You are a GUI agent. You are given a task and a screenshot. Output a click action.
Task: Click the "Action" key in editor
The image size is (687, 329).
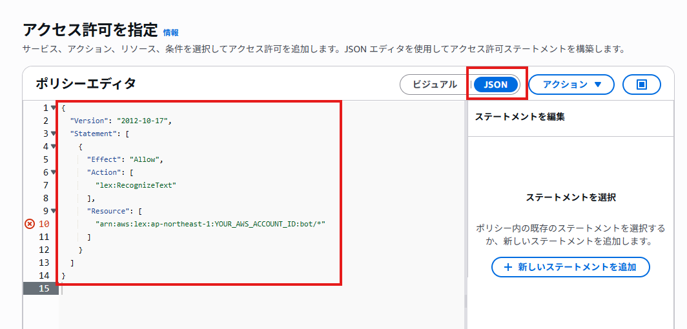104,172
